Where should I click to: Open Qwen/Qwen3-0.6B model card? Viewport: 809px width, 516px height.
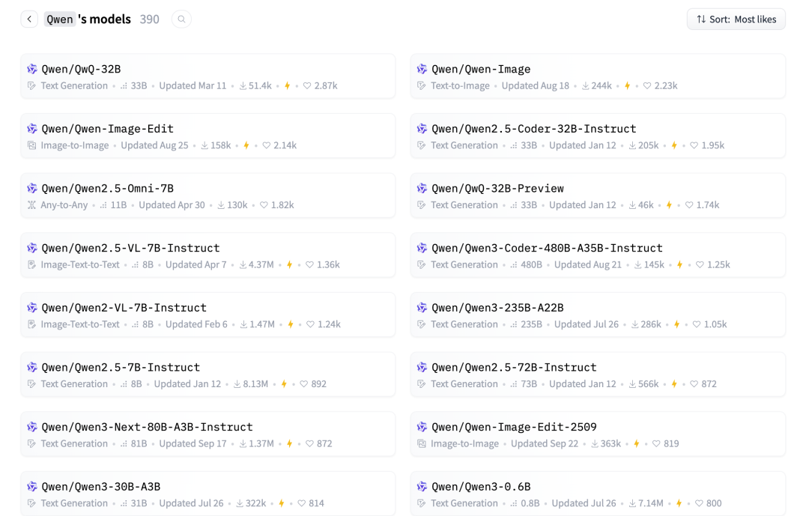598,494
